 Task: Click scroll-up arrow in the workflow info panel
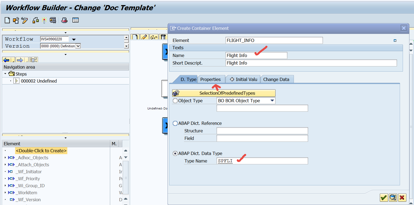126,38
